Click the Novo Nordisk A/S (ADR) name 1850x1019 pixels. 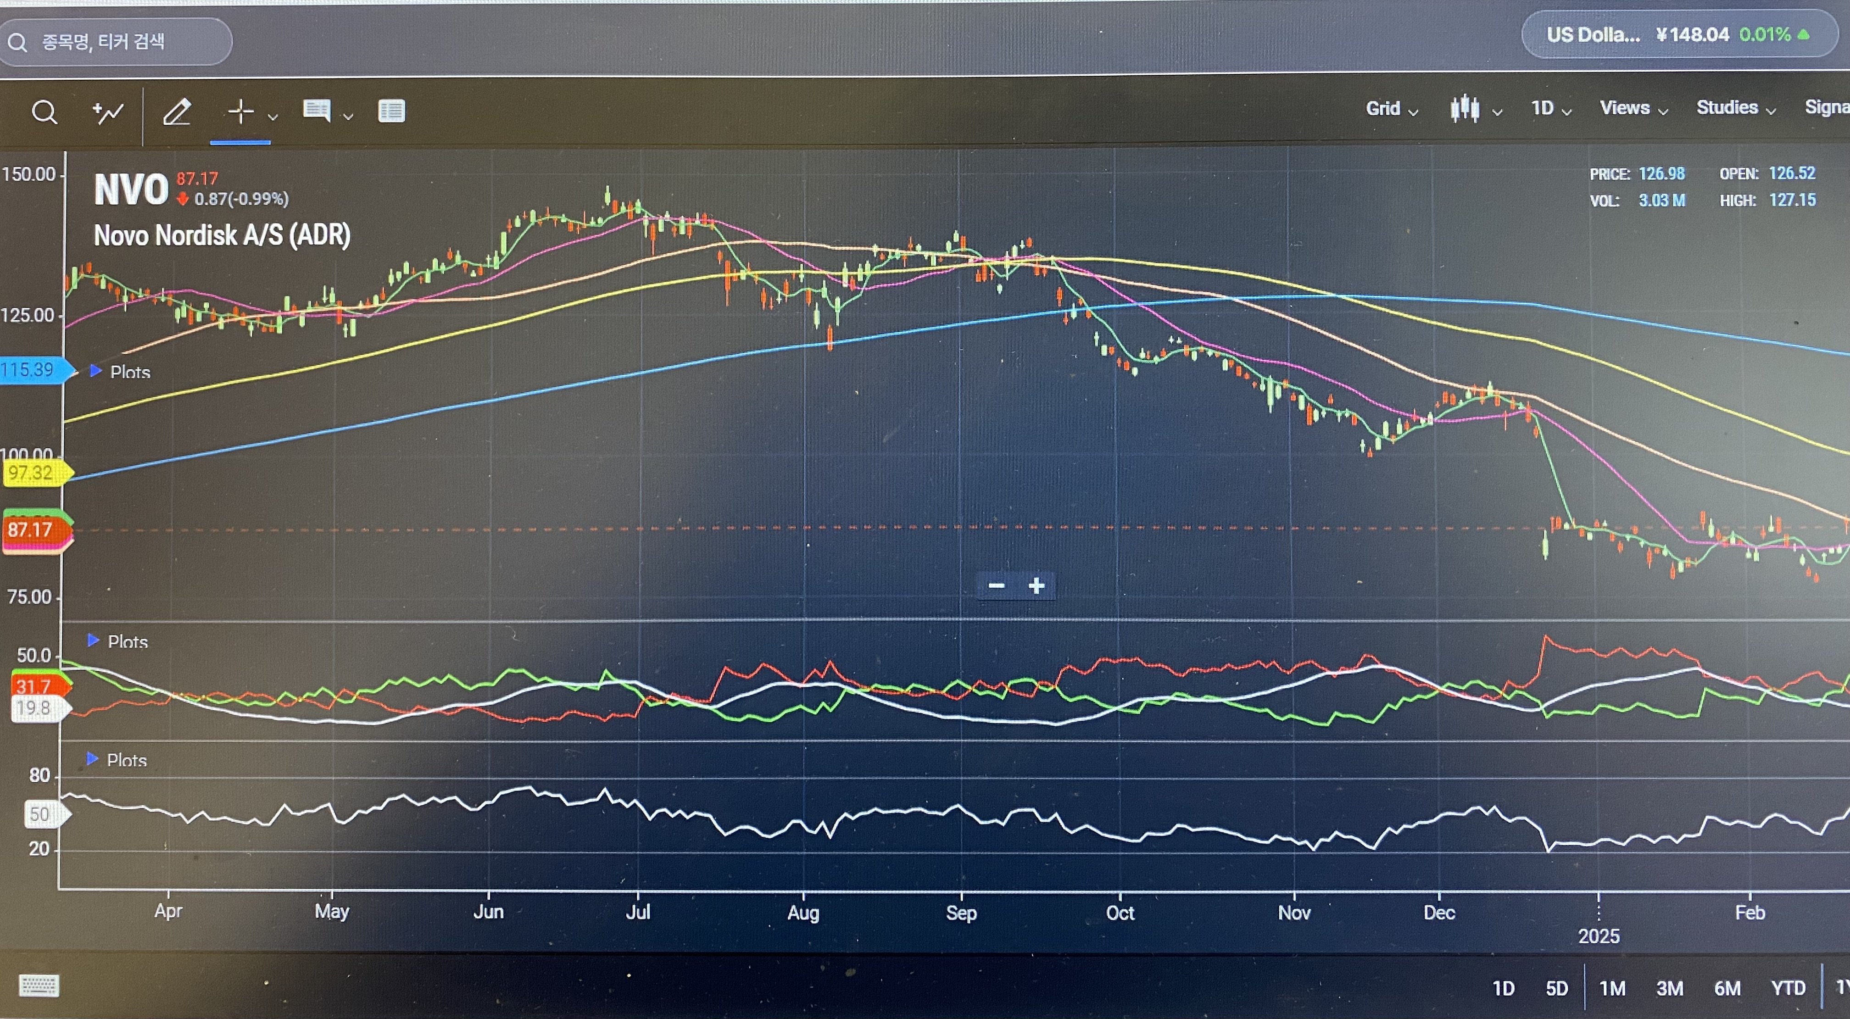(x=223, y=235)
